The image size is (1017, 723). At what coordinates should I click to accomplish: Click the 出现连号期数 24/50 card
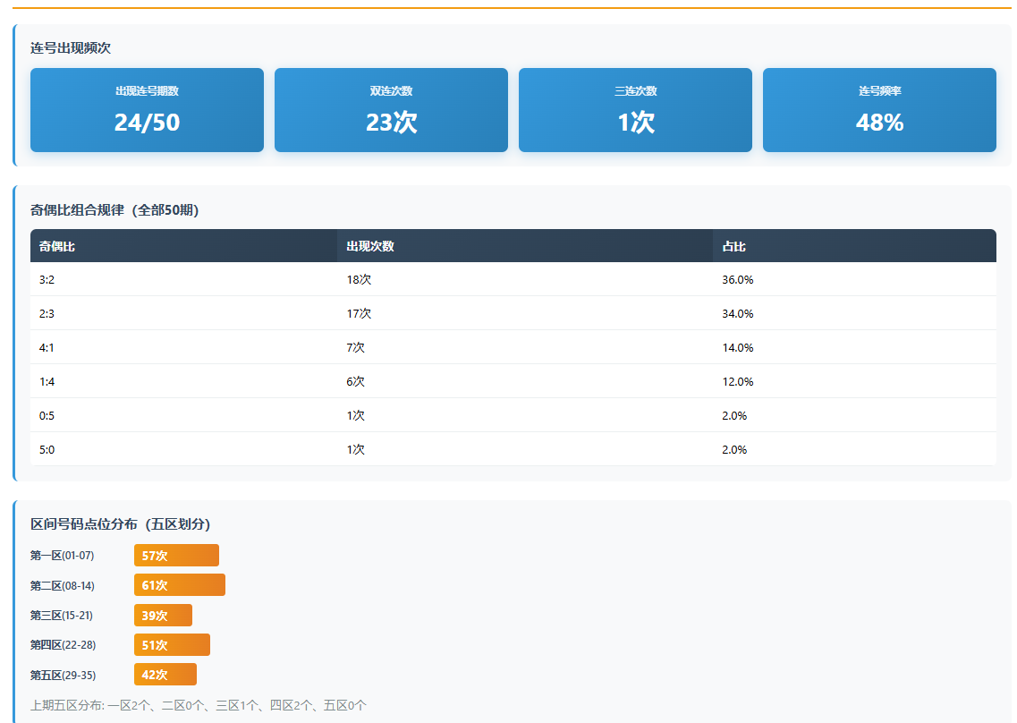tap(147, 110)
